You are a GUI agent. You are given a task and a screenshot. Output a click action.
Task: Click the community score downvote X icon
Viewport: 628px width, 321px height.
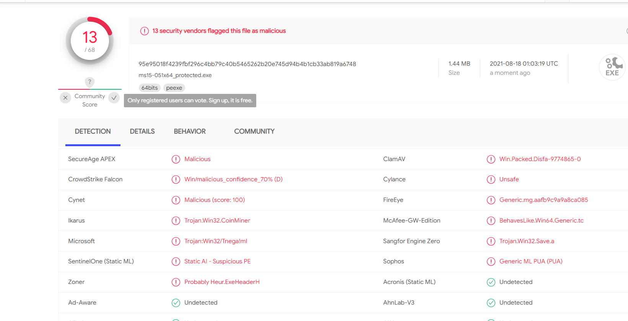tap(65, 98)
